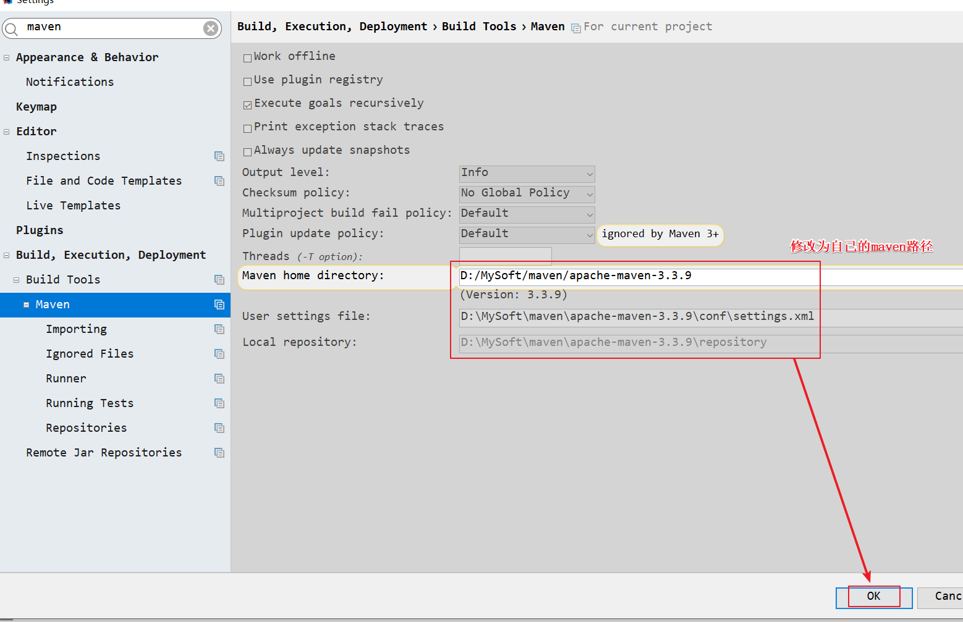Click the OK button
Image resolution: width=963 pixels, height=622 pixels.
pos(873,597)
